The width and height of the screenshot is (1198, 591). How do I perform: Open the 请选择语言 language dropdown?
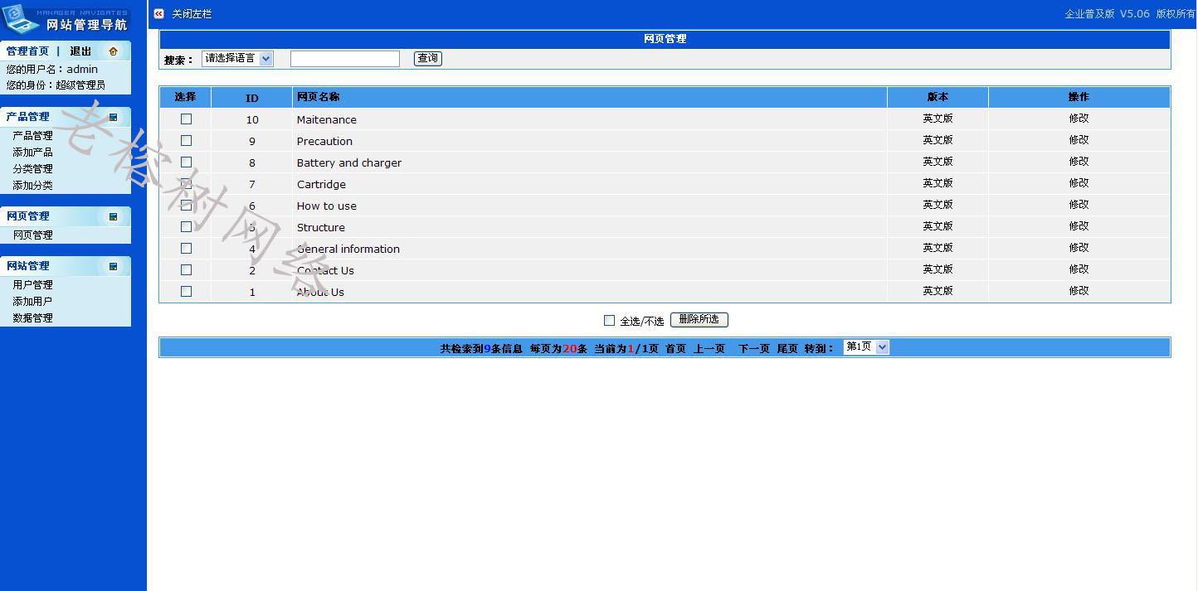click(237, 59)
